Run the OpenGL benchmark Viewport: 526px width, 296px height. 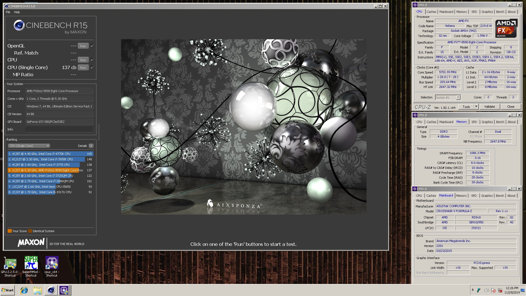pos(83,46)
